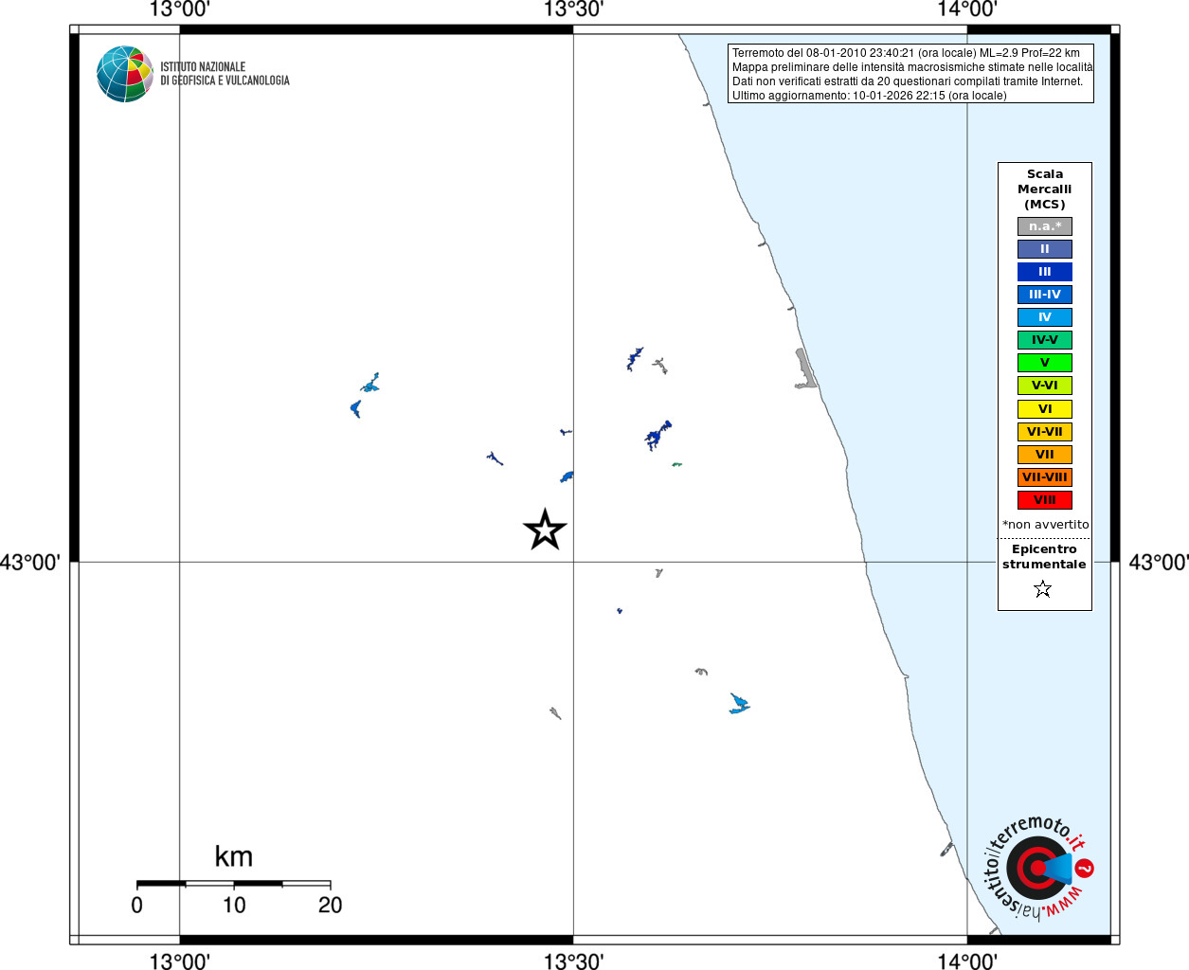Select the green V intensity swatch
1189x970 pixels.
[x=1044, y=363]
